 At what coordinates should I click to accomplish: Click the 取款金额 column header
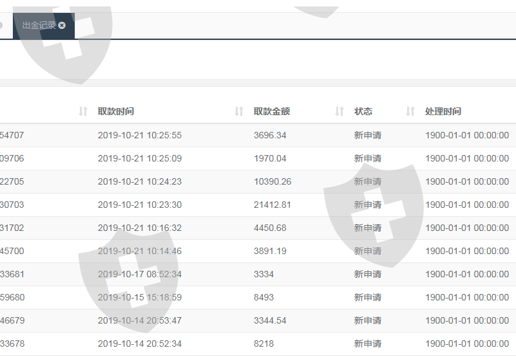pyautogui.click(x=272, y=111)
